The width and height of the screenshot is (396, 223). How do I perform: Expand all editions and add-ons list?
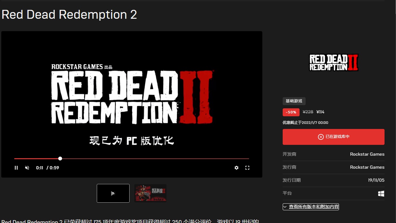coord(311,207)
